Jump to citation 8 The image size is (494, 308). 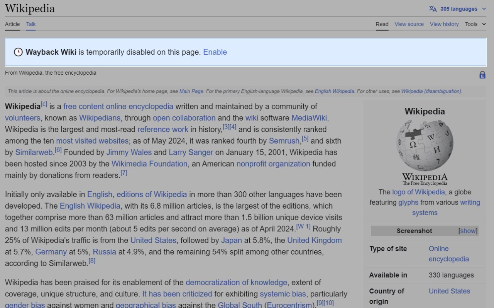[92, 261]
